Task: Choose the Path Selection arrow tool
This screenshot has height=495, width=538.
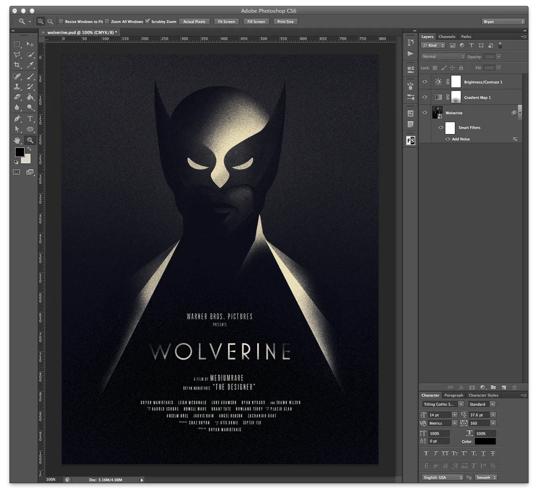Action: click(x=17, y=129)
